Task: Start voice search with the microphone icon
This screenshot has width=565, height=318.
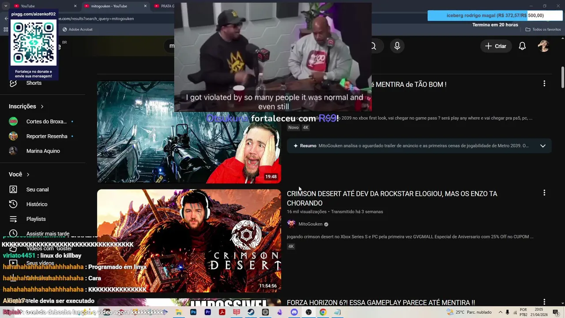Action: 397,46
